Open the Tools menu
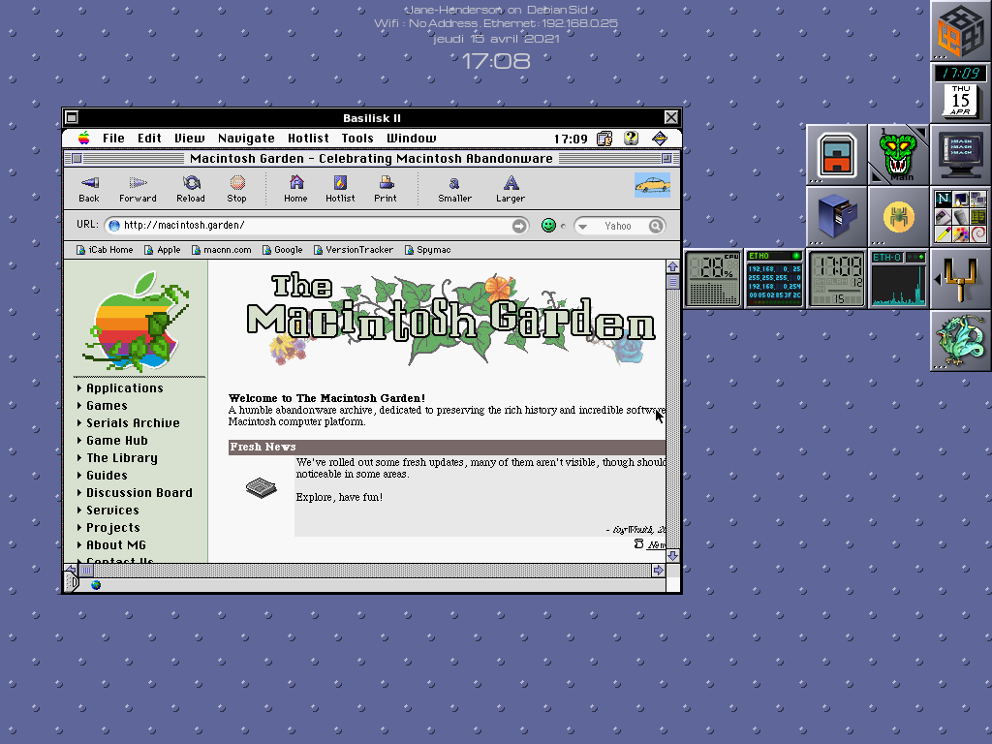992x744 pixels. pos(357,138)
